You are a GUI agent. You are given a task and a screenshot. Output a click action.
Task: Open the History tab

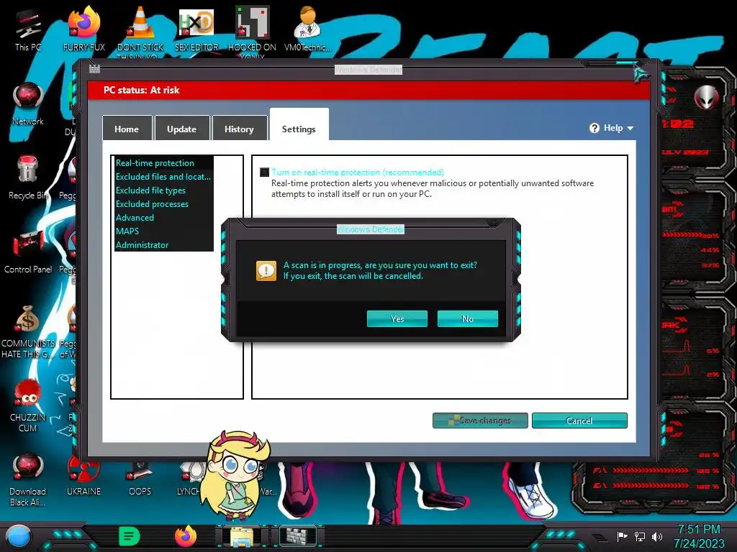pos(239,128)
